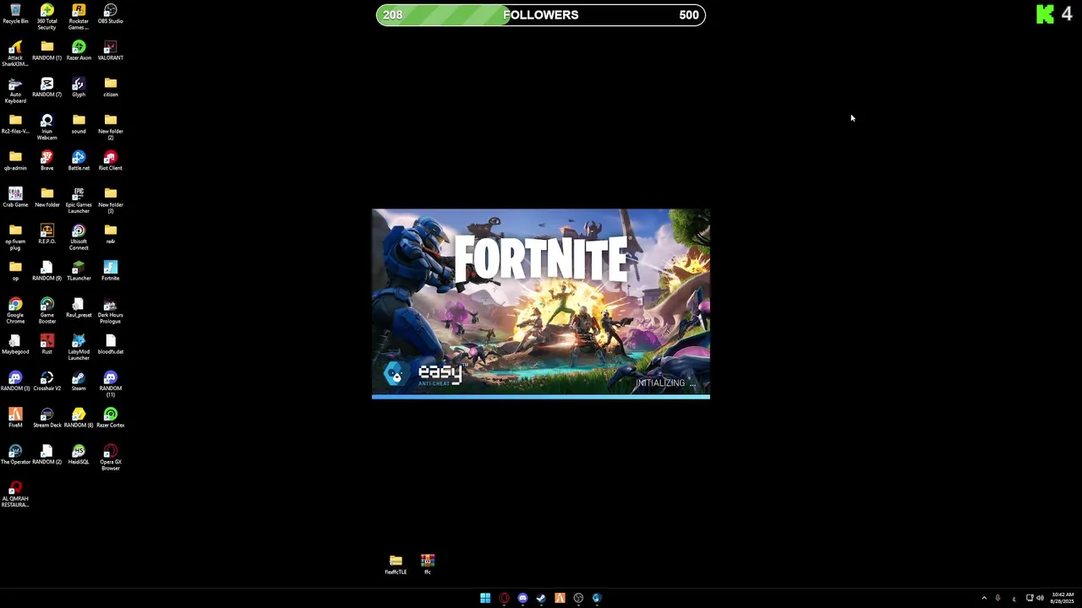Select the re4r folder
This screenshot has height=608, width=1082.
(x=110, y=234)
